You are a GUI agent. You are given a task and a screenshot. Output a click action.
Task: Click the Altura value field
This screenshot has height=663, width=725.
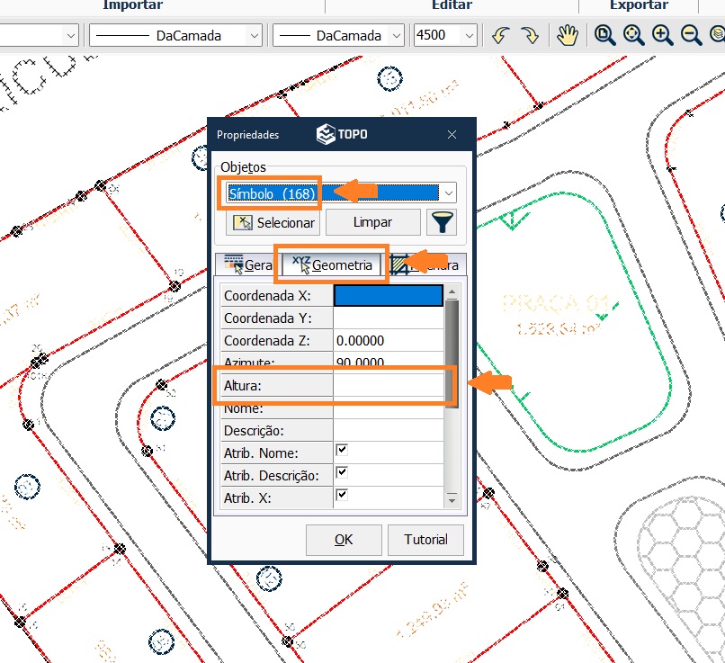point(388,386)
